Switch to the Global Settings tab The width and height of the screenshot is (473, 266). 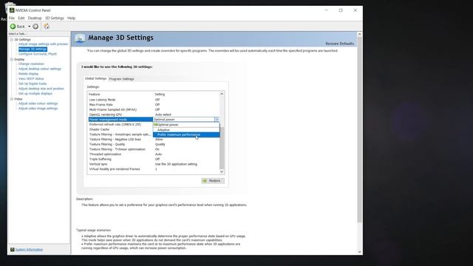95,78
